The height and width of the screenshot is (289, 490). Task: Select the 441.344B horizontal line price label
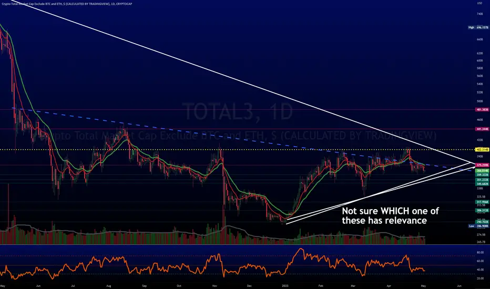coord(482,129)
